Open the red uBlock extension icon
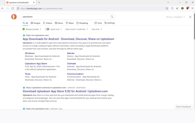195x123 pixels. (188, 8)
